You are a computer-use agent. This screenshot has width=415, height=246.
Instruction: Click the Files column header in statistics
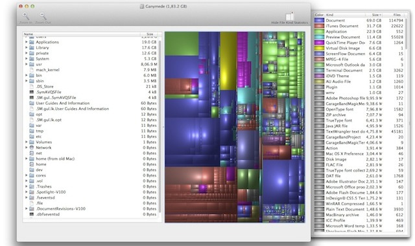[x=394, y=15]
